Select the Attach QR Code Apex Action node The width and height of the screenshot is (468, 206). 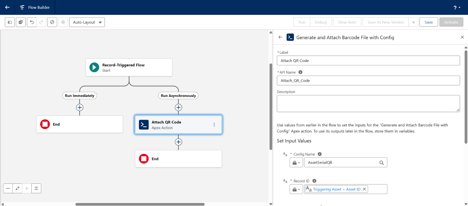178,125
